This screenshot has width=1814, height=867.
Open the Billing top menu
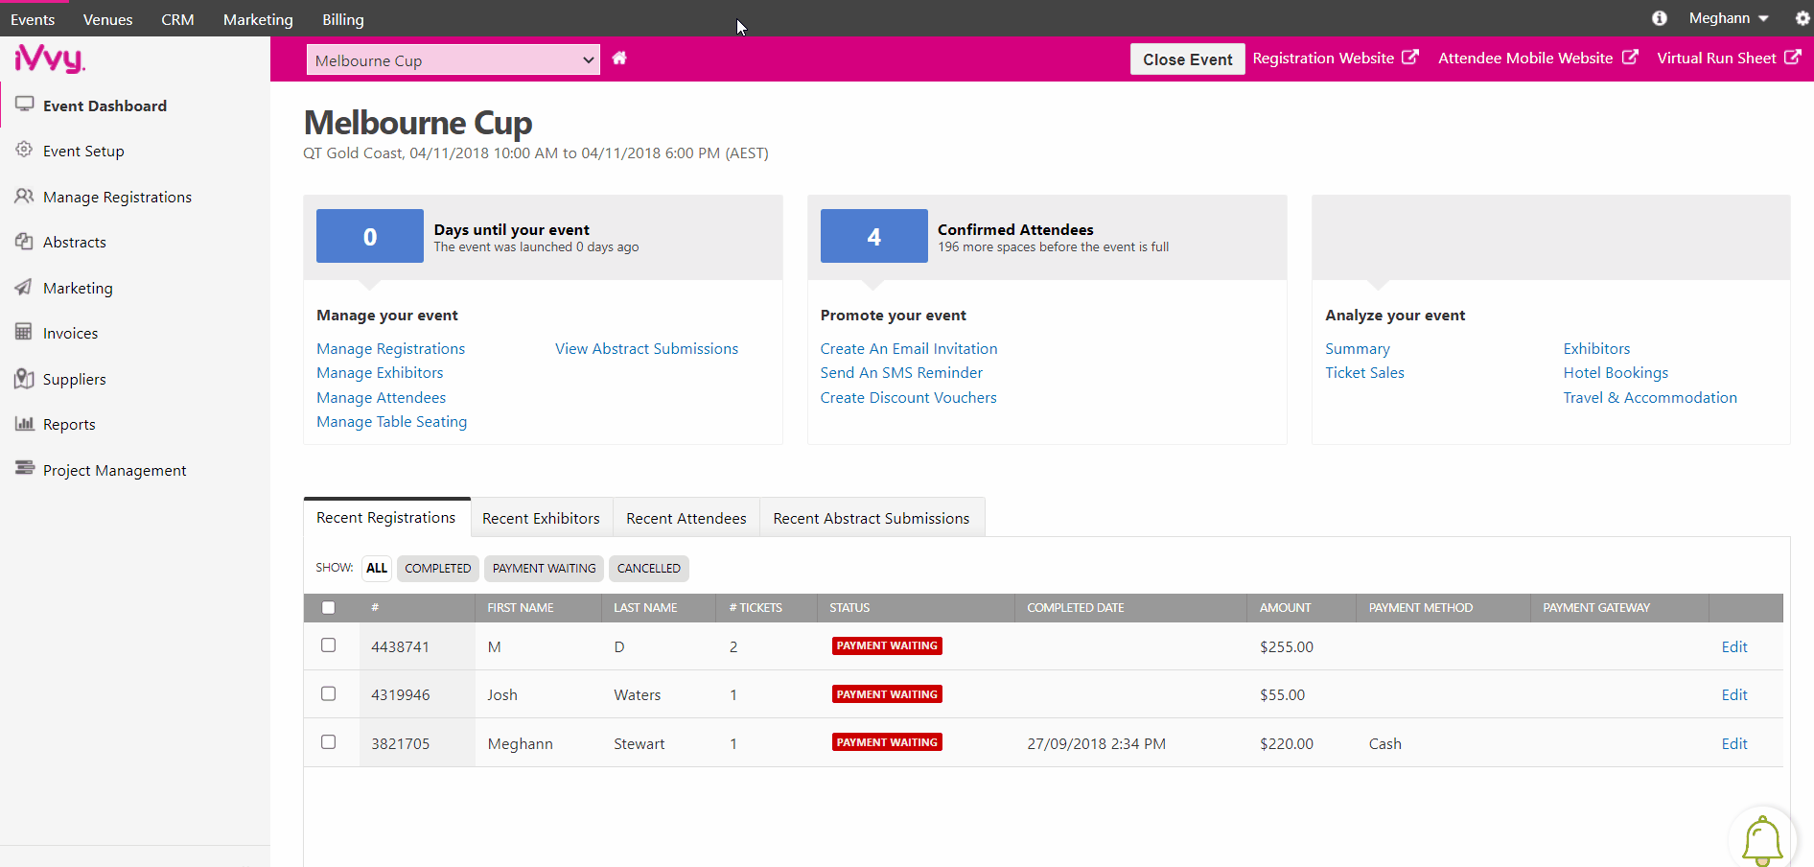click(x=343, y=19)
